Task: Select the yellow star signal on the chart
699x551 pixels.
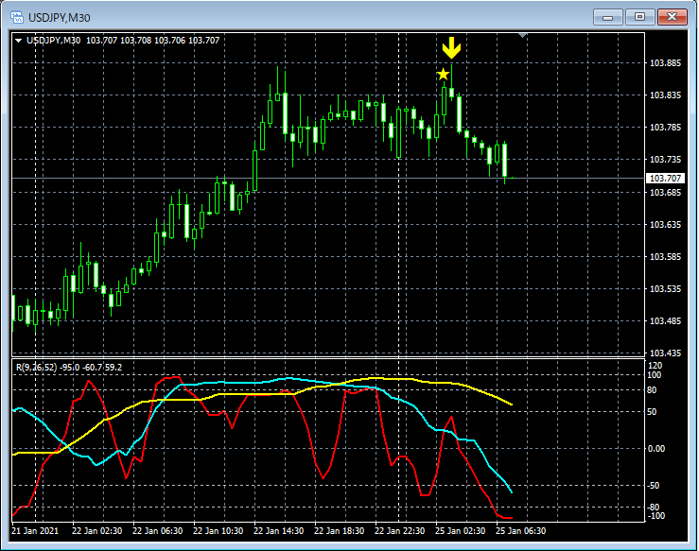Action: click(x=443, y=74)
